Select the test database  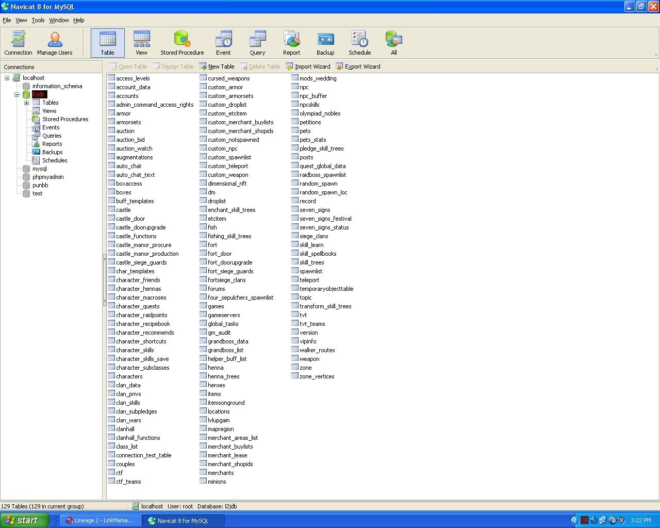tap(37, 193)
